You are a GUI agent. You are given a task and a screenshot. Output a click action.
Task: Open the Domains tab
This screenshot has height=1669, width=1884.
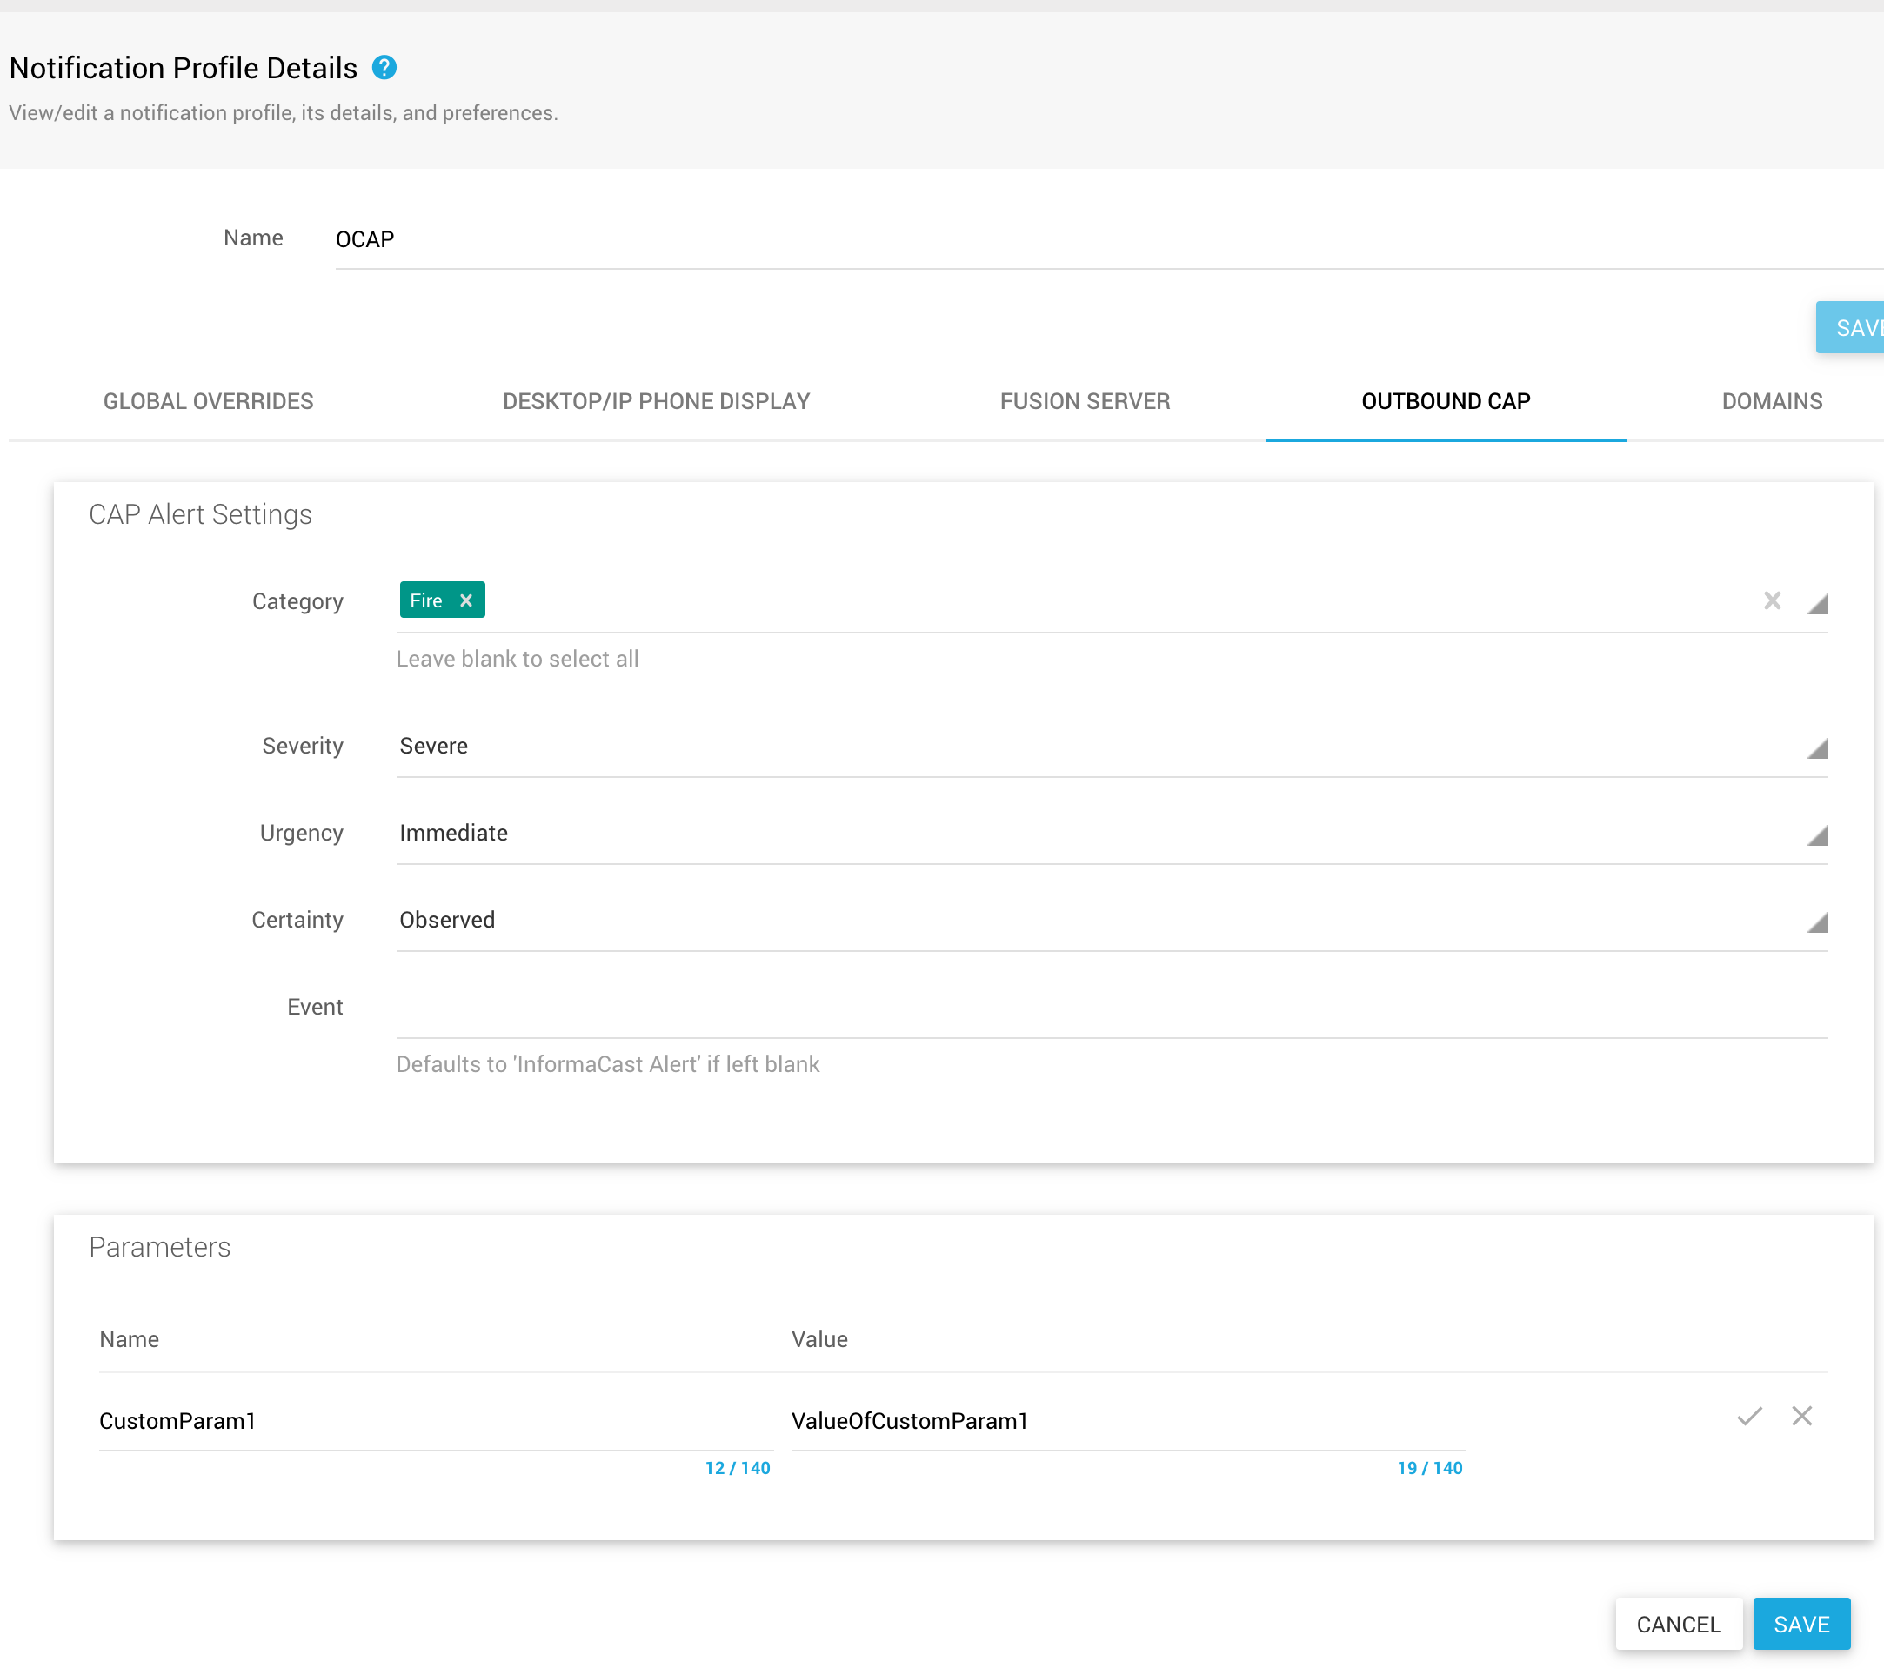pyautogui.click(x=1771, y=401)
